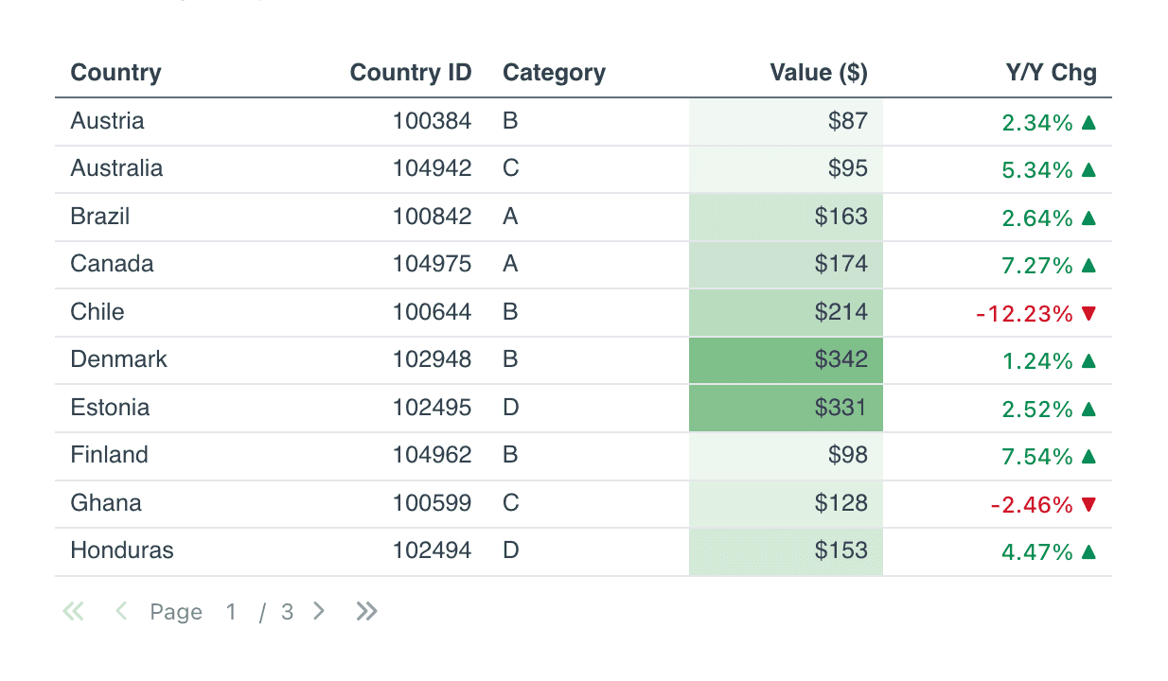Sort by the Country column header
The height and width of the screenshot is (681, 1168).
(x=115, y=73)
